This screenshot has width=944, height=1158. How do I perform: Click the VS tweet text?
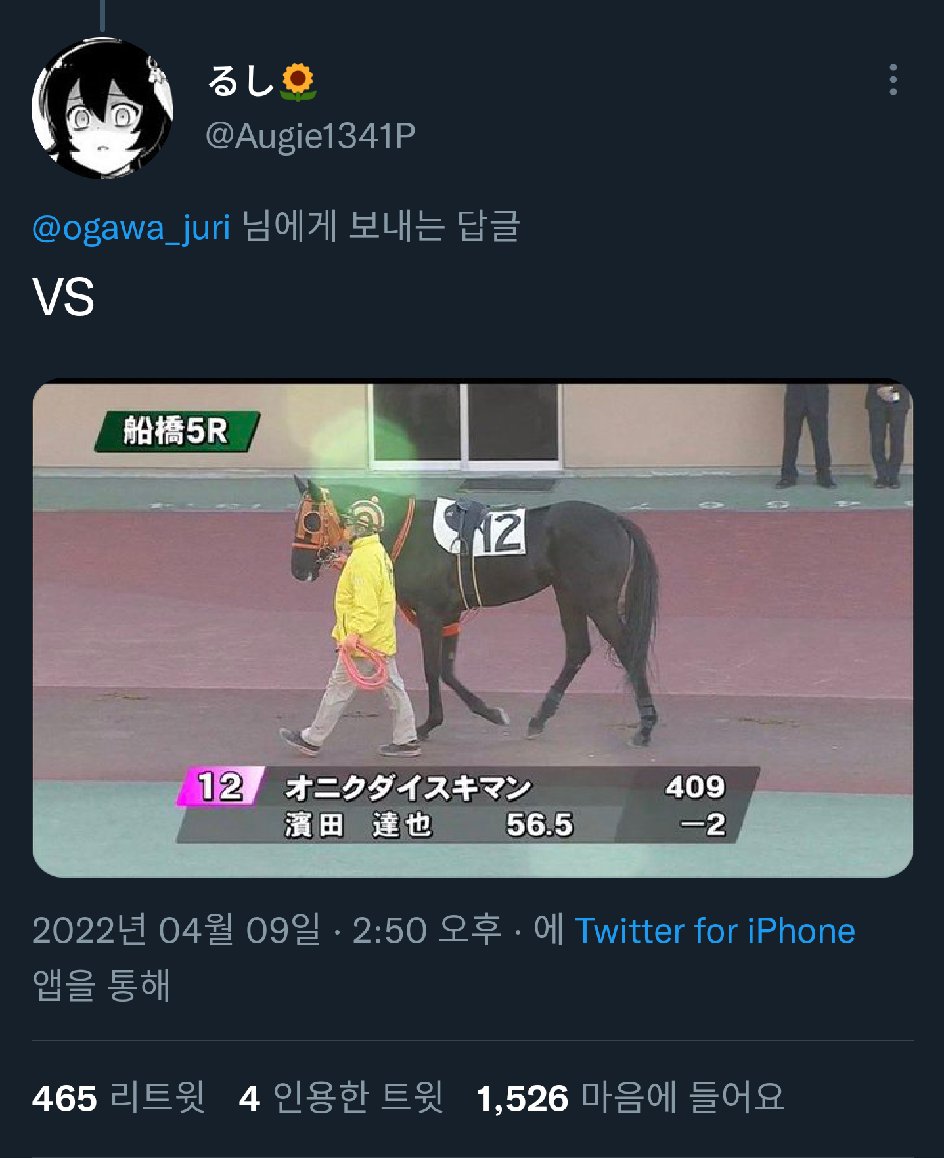(x=64, y=298)
